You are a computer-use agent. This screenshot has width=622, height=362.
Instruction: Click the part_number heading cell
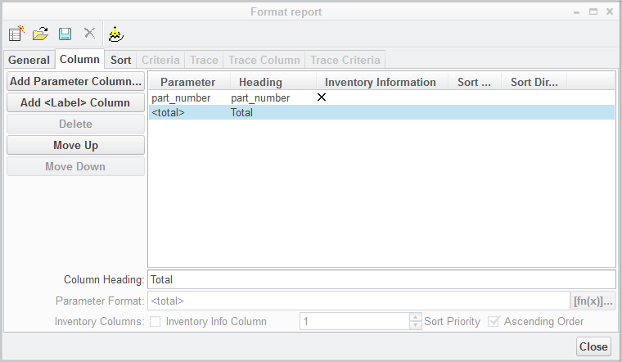260,97
